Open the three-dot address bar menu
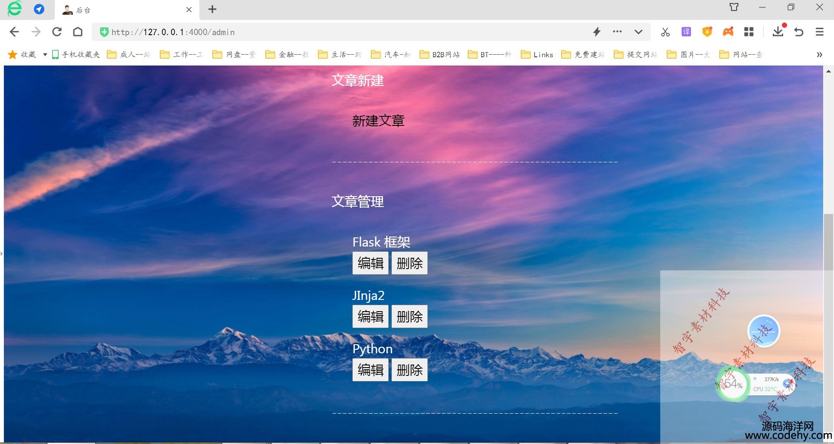The image size is (834, 444). [617, 32]
